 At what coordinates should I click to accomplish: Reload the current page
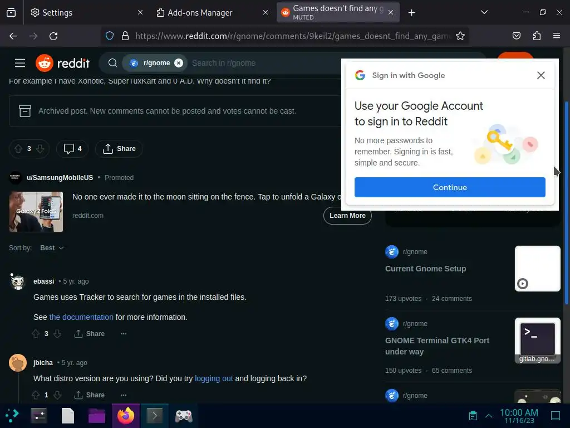point(53,36)
